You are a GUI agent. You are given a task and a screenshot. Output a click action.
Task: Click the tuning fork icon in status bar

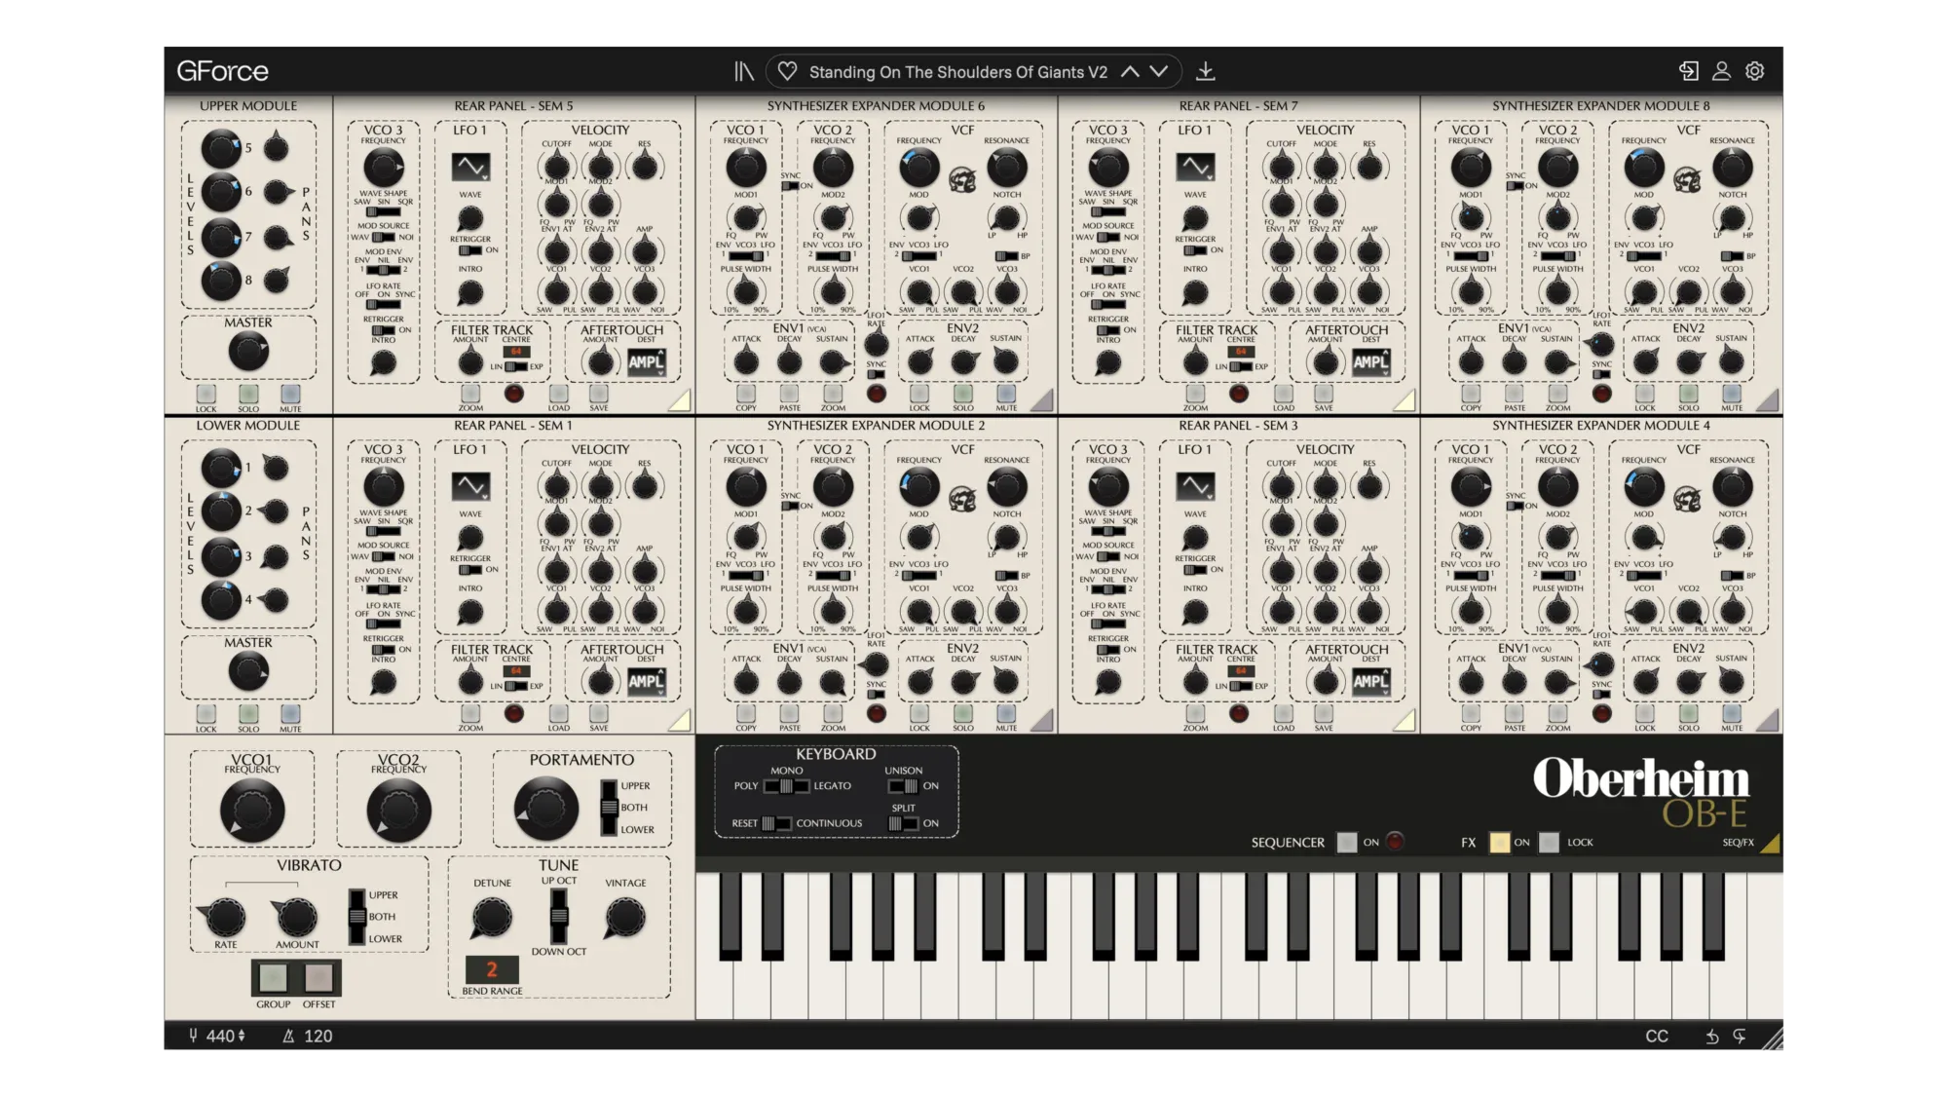click(x=193, y=1036)
